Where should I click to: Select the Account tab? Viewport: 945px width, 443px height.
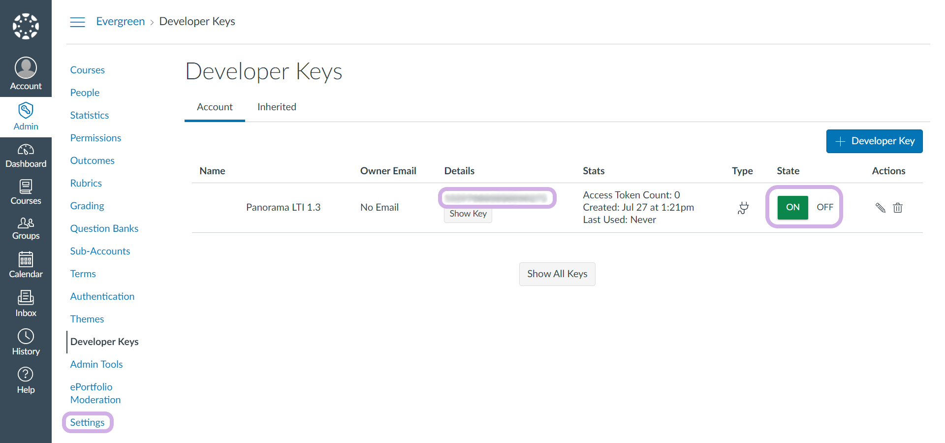(x=215, y=107)
